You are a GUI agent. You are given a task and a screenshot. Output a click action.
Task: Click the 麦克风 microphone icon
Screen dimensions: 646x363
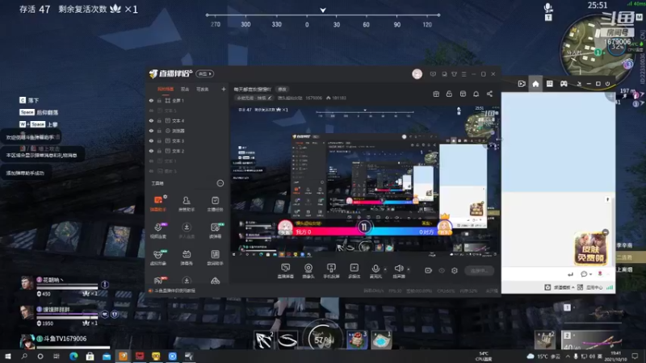click(x=375, y=269)
